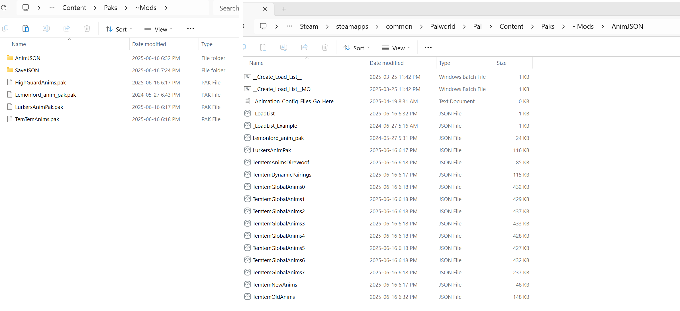The height and width of the screenshot is (311, 680).
Task: Open a new tab with the plus button
Action: tap(284, 9)
